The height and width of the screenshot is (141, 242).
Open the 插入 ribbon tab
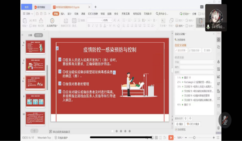pyautogui.click(x=63, y=14)
